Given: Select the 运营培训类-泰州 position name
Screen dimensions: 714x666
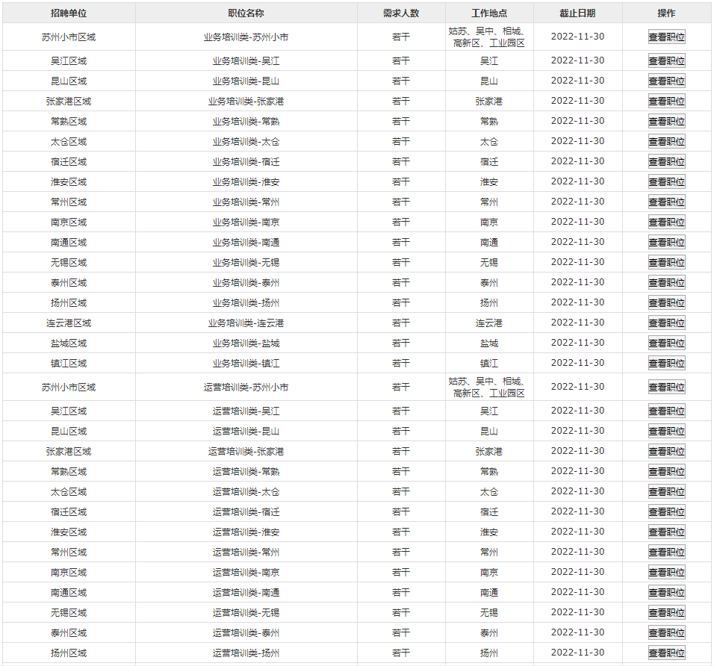Looking at the screenshot, I should (x=246, y=632).
